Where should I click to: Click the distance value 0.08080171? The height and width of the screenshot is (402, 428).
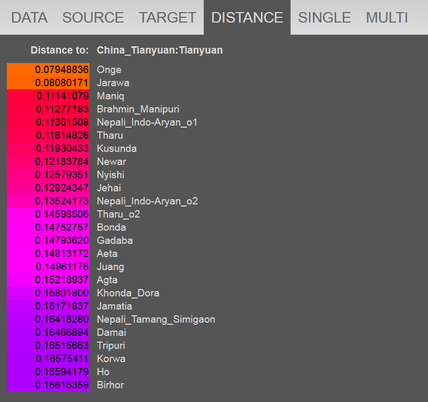(x=48, y=83)
